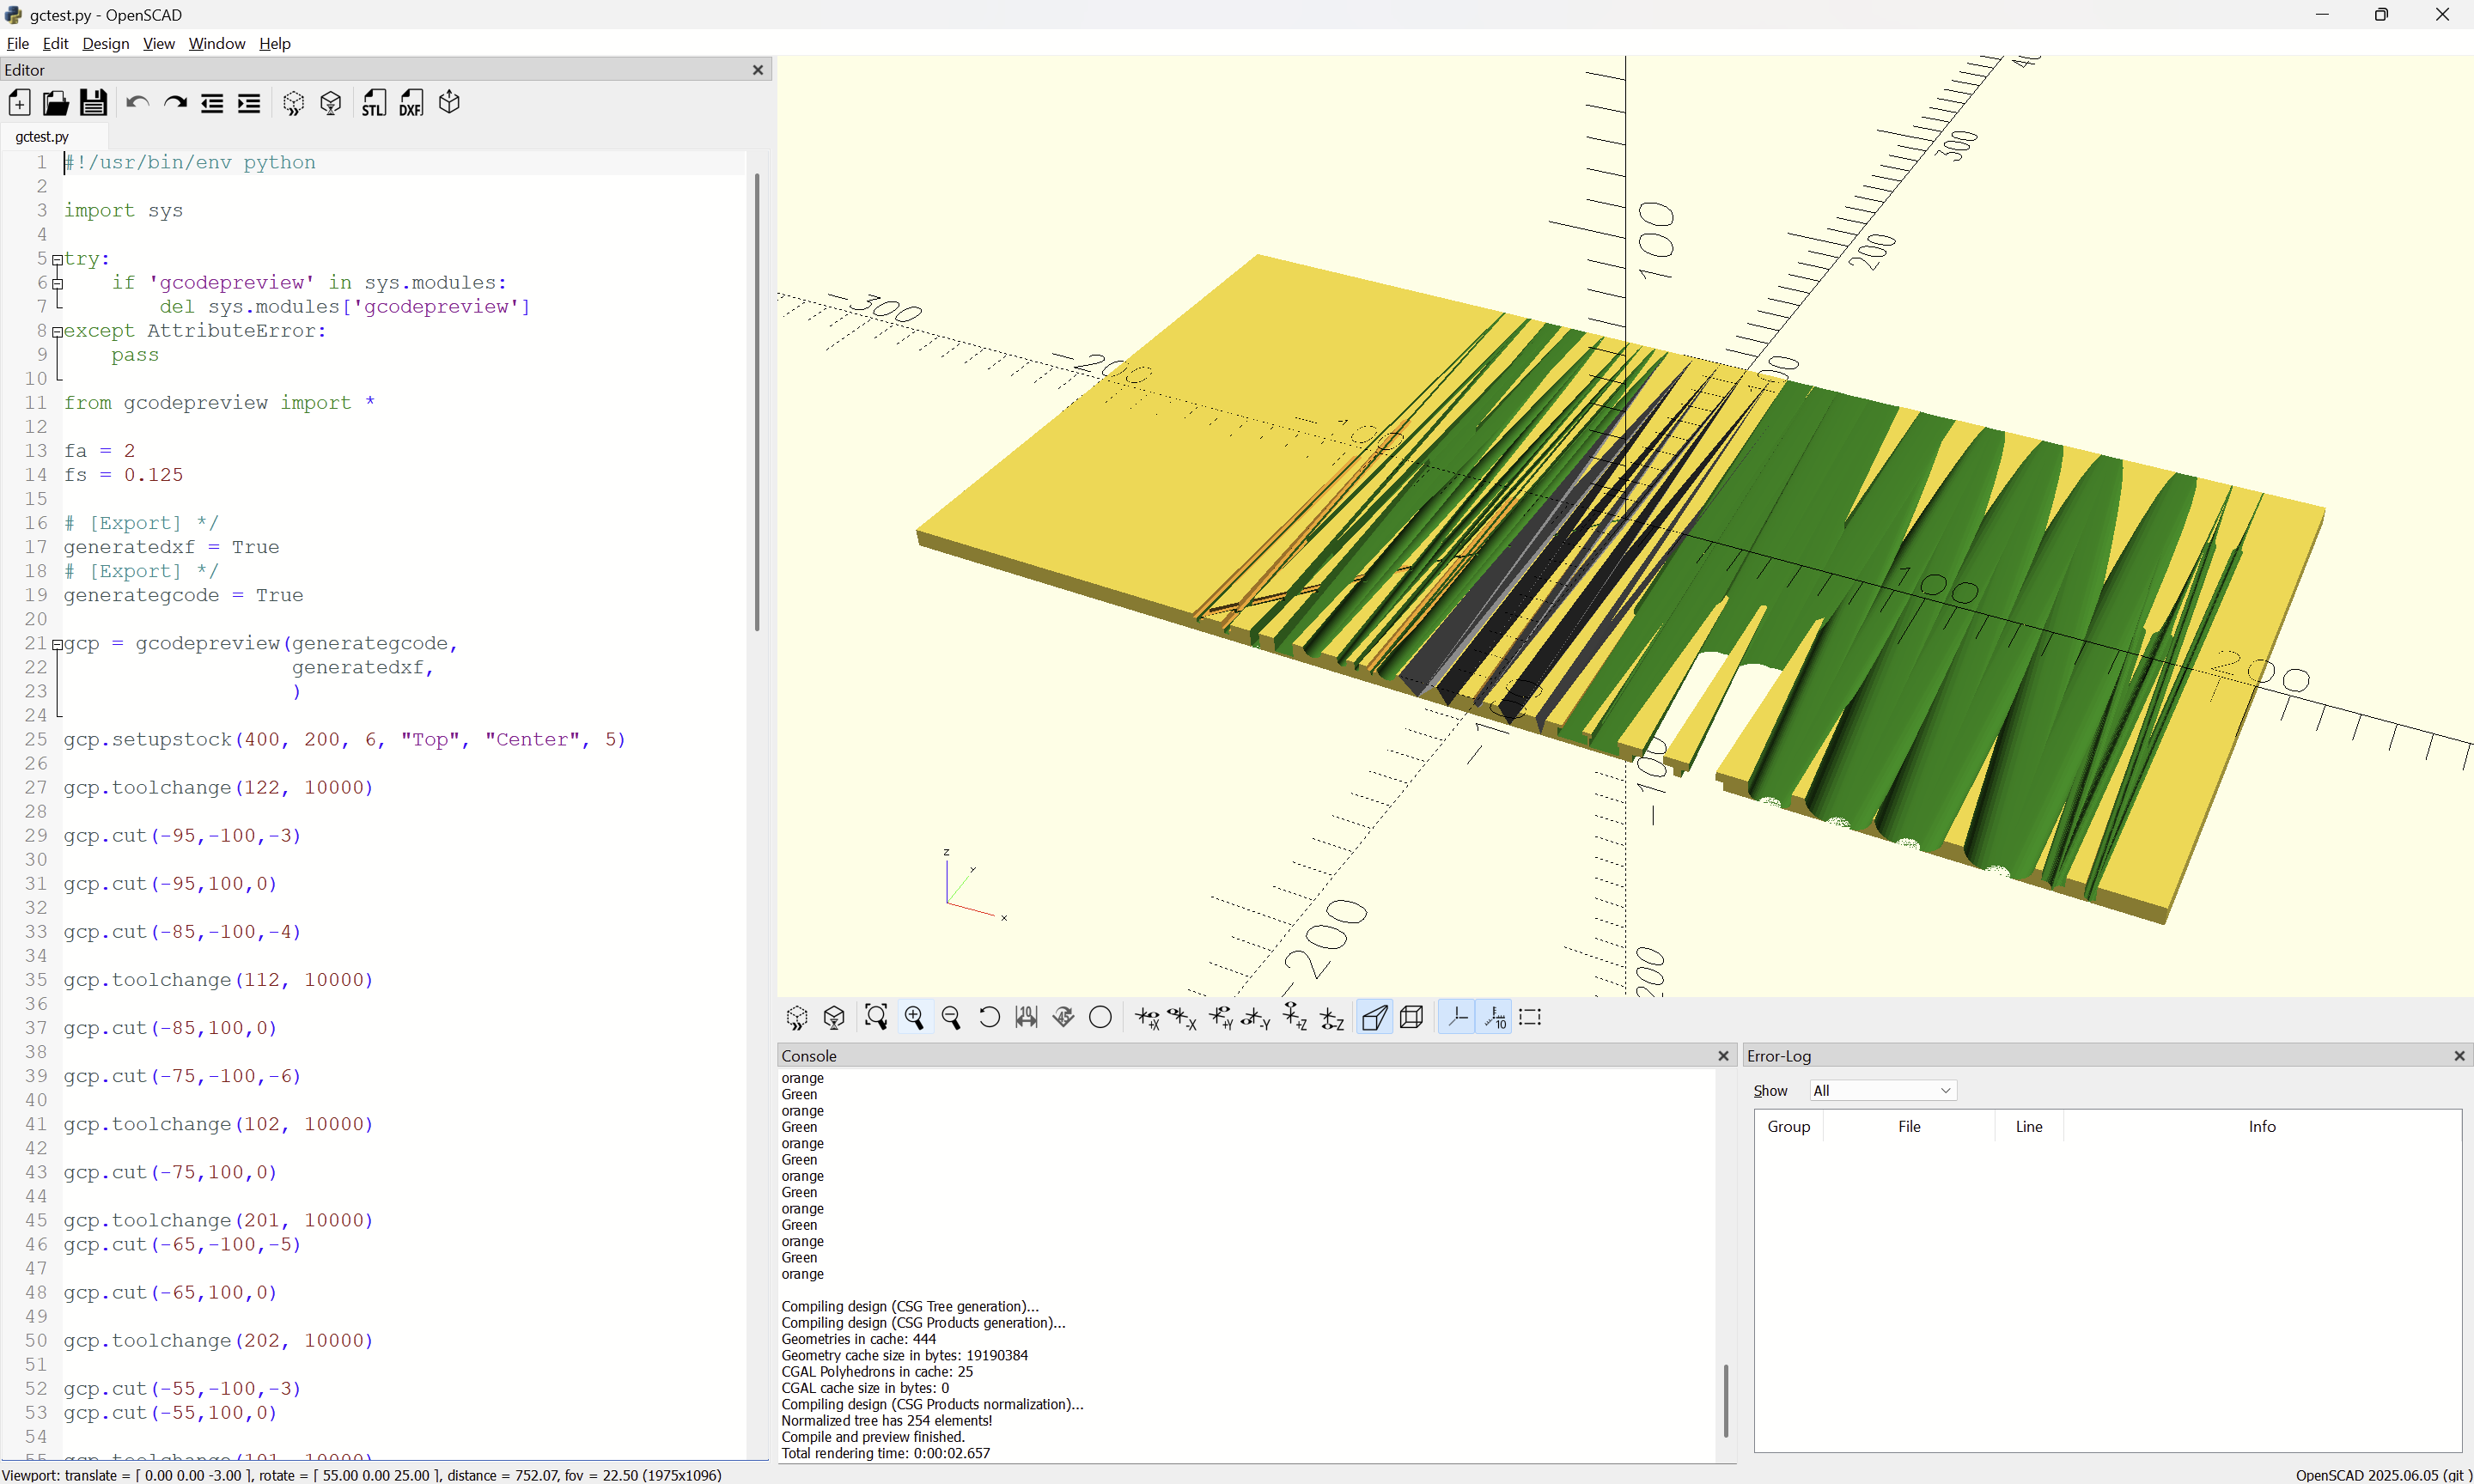
Task: Close the Console panel
Action: [1723, 1055]
